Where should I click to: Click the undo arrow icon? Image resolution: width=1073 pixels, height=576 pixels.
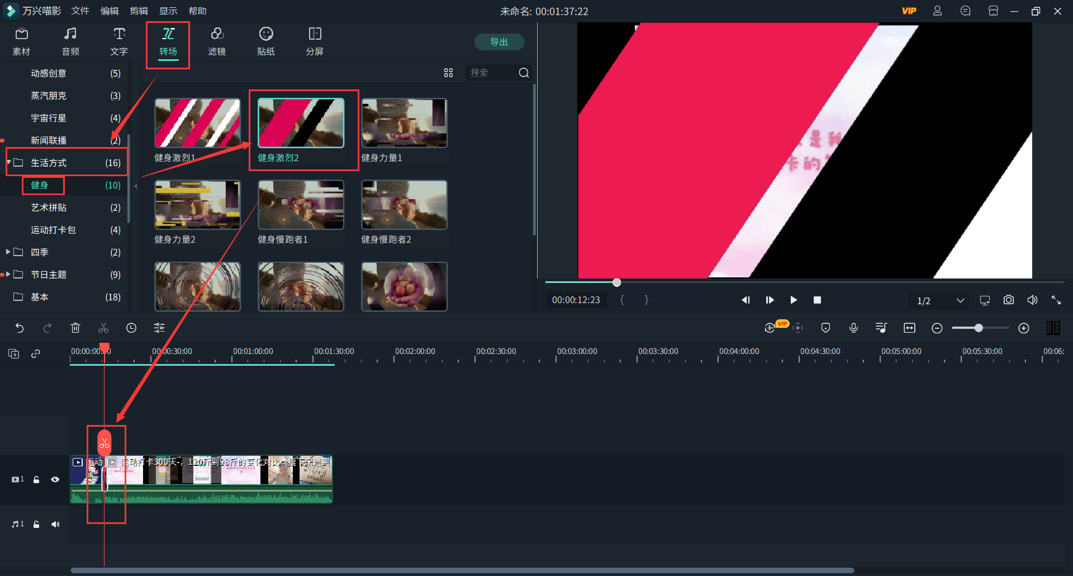(x=20, y=328)
